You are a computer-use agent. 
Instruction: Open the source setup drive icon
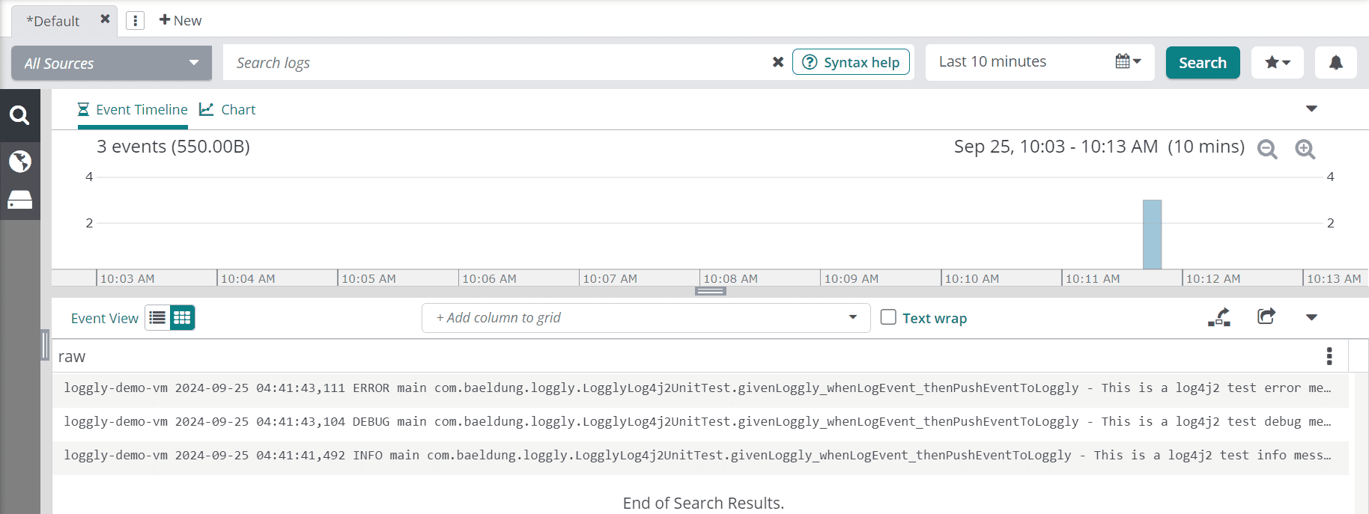pyautogui.click(x=19, y=200)
